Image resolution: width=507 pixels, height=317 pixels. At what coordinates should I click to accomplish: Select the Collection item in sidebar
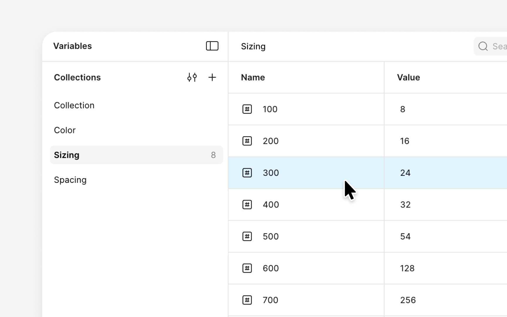[x=74, y=105]
